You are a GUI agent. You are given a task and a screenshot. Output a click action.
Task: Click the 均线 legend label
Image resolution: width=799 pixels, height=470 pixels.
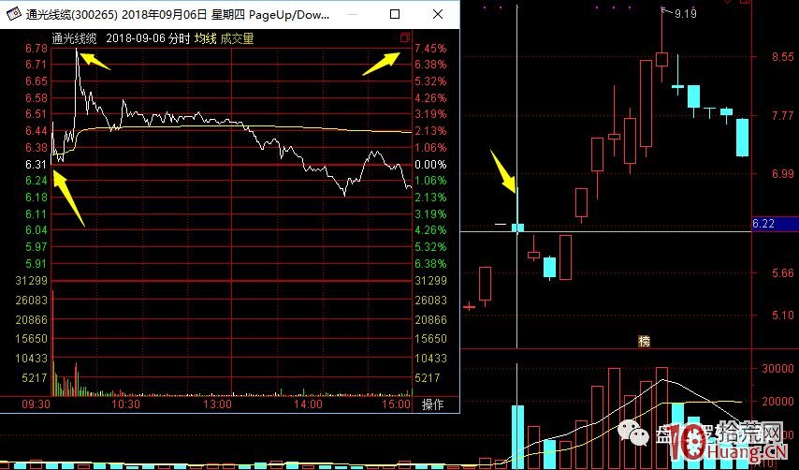[205, 38]
